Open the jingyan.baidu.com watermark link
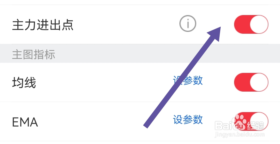The width and height of the screenshot is (280, 144). click(x=240, y=135)
